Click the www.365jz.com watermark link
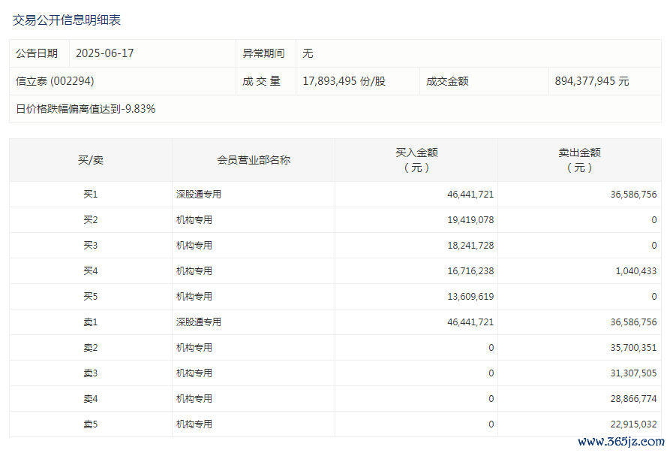Viewport: 670px width, 453px height. click(x=621, y=442)
